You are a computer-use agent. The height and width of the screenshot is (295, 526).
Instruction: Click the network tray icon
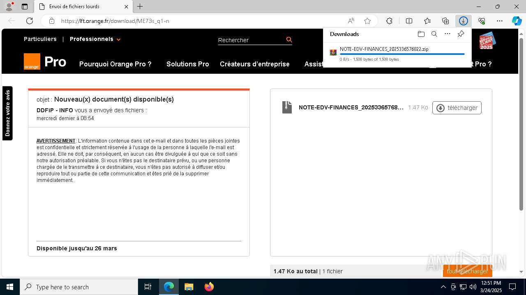(463, 287)
